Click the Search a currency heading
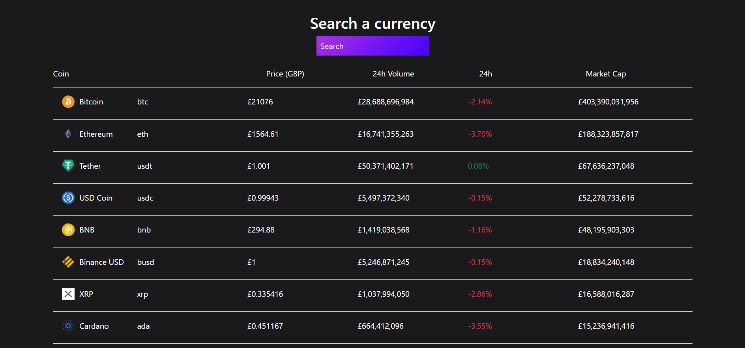The height and width of the screenshot is (348, 745). point(372,24)
